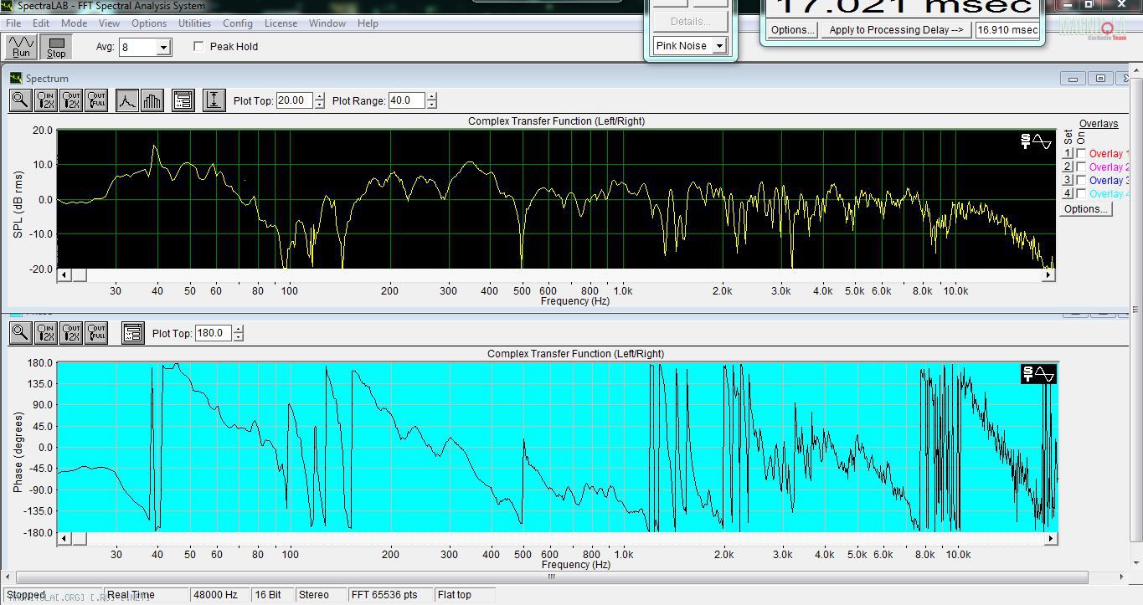The width and height of the screenshot is (1143, 605).
Task: Open the Window menu
Action: [x=327, y=23]
